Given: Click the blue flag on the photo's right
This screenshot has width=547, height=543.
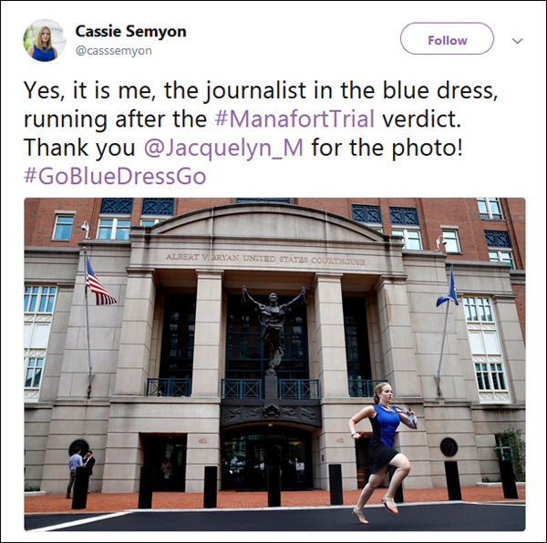Looking at the screenshot, I should point(448,290).
